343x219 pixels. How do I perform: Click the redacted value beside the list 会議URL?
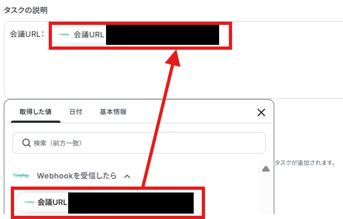tap(131, 203)
